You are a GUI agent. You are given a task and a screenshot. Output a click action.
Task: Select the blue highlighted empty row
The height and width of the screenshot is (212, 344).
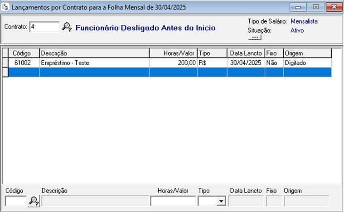tap(168, 72)
